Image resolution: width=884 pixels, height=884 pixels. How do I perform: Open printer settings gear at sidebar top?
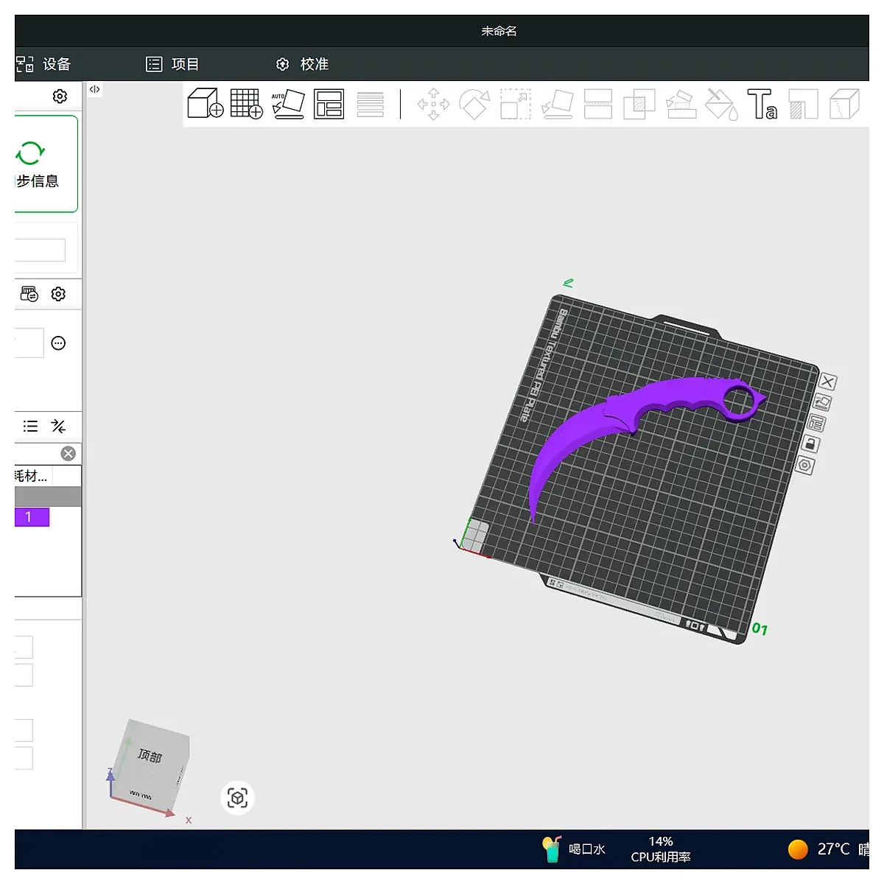[60, 97]
